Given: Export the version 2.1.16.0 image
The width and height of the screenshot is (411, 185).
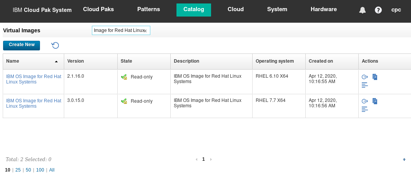Looking at the screenshot, I should click(365, 77).
